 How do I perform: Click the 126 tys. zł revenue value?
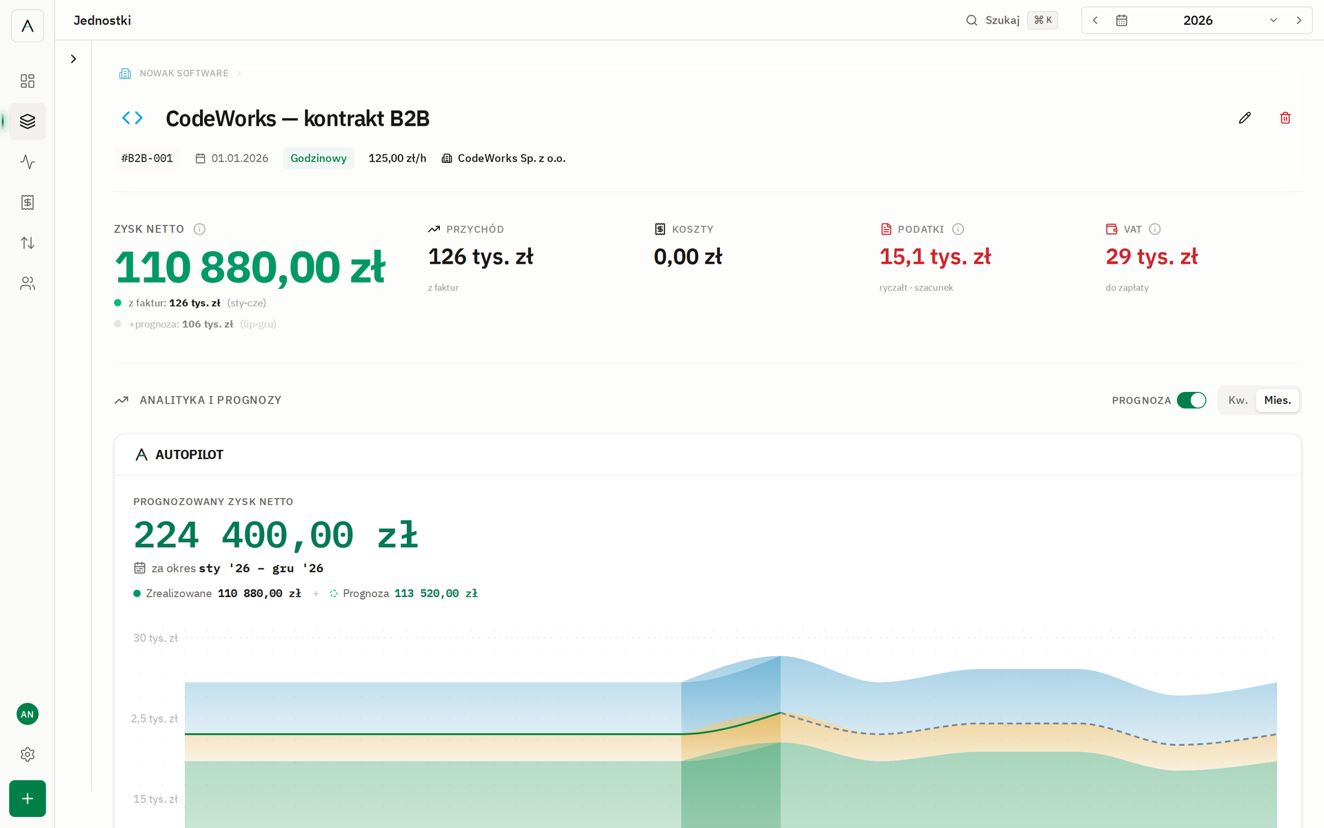[481, 257]
